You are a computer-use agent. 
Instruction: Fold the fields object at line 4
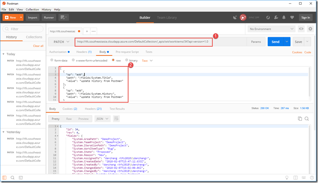(57, 136)
